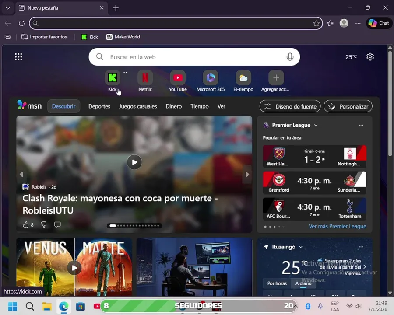The height and width of the screenshot is (315, 394).
Task: Go back to previous page
Action: tap(8, 23)
